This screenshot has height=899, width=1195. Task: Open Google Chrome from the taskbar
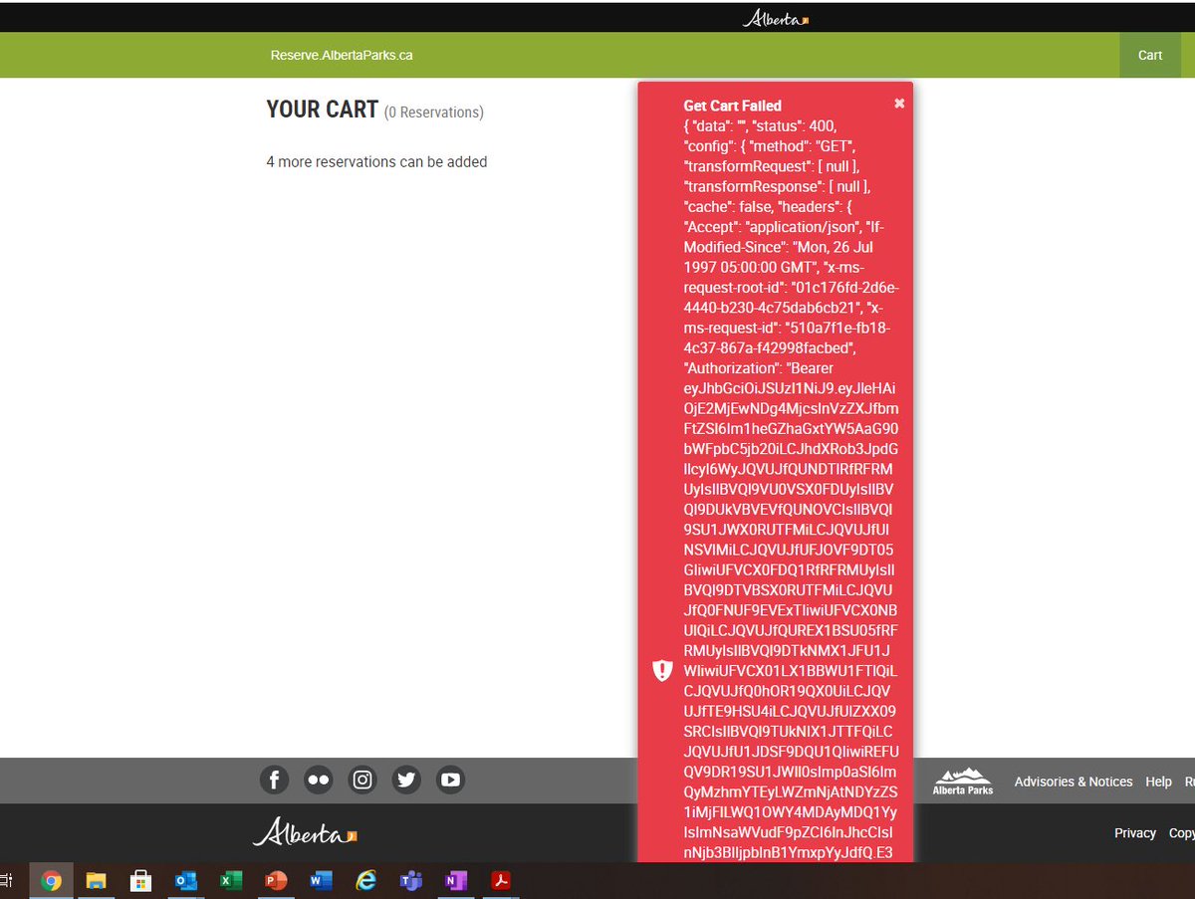tap(51, 880)
